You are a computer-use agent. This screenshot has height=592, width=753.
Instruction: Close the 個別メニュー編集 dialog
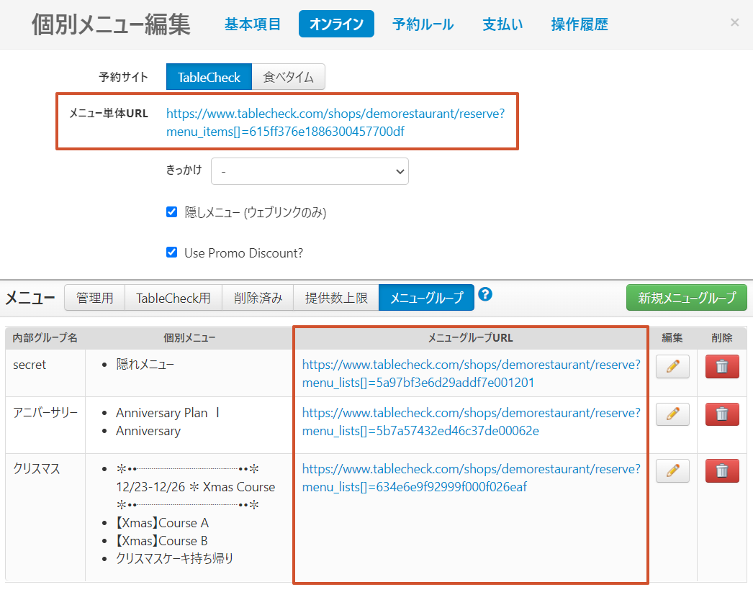pos(734,22)
